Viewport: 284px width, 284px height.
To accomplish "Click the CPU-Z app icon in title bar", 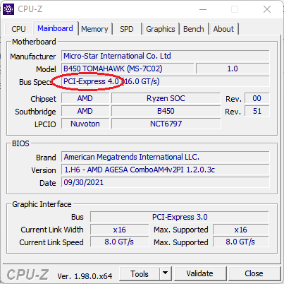I will coord(8,9).
